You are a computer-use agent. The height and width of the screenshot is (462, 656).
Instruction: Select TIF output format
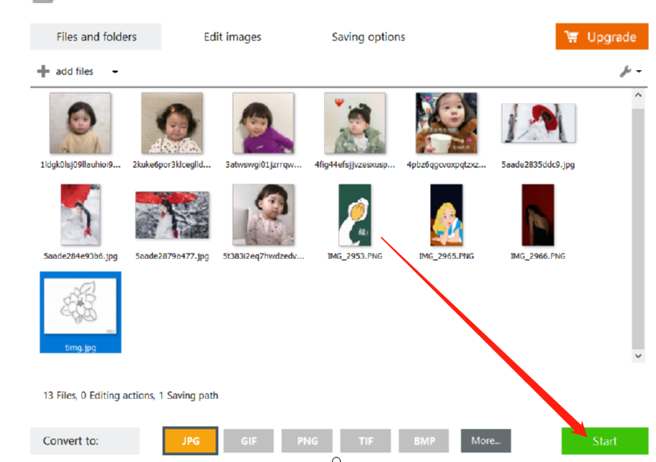tap(365, 441)
